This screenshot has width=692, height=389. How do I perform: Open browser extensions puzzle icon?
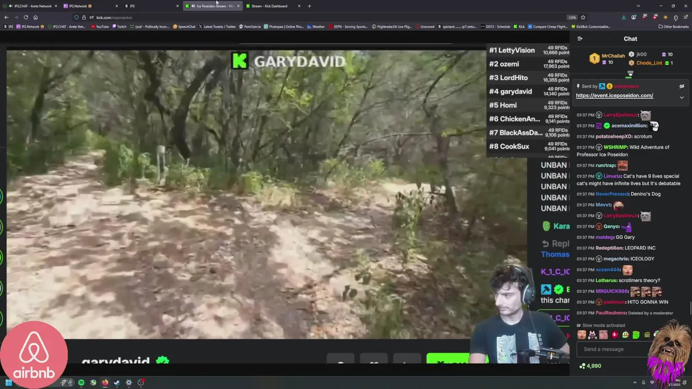click(x=676, y=17)
